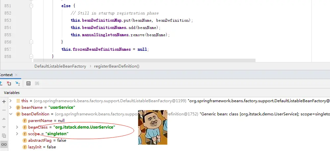Click the DefaultListableBeanFactory@1199 value text

[110, 101]
